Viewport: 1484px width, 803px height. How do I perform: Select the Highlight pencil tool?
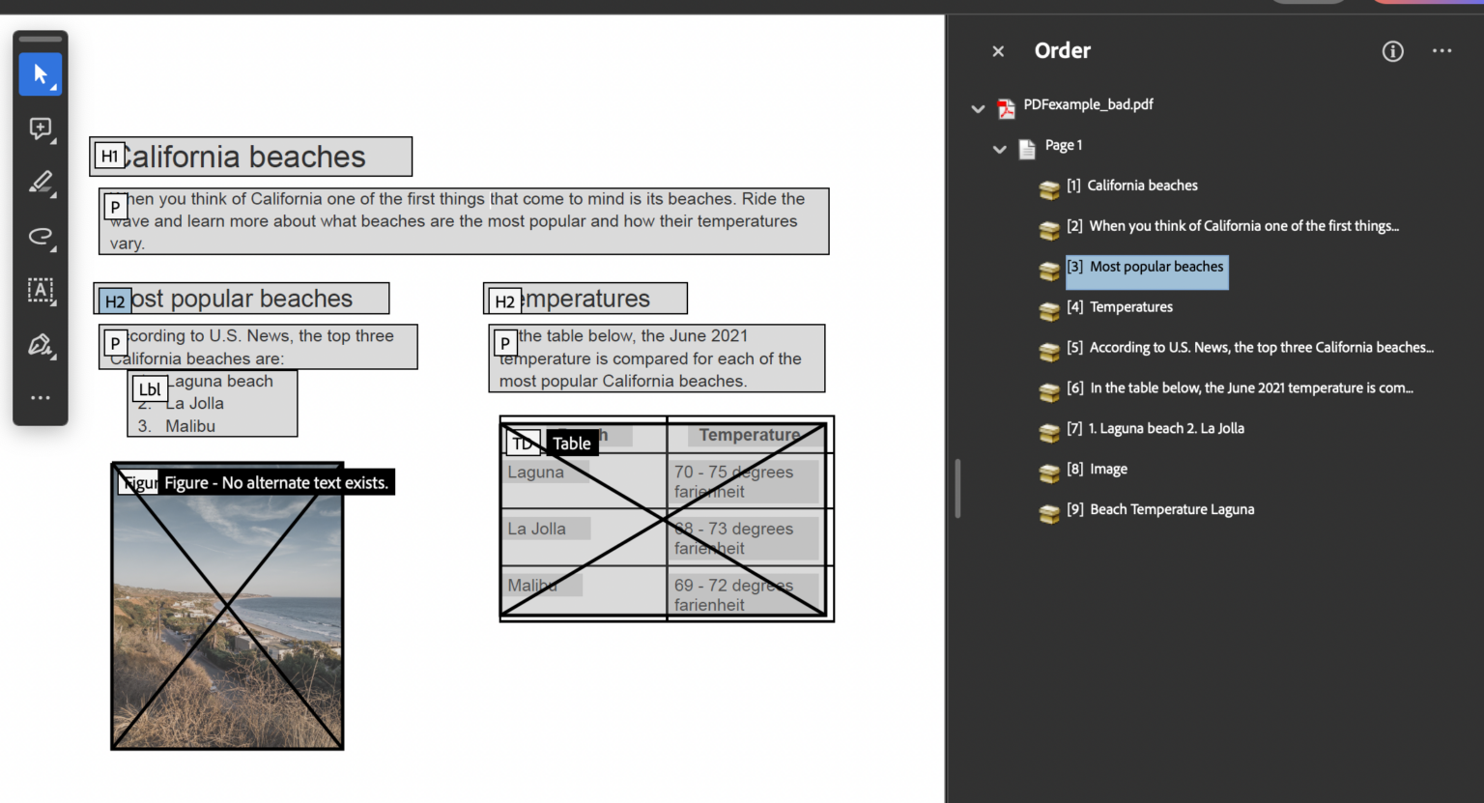[40, 184]
